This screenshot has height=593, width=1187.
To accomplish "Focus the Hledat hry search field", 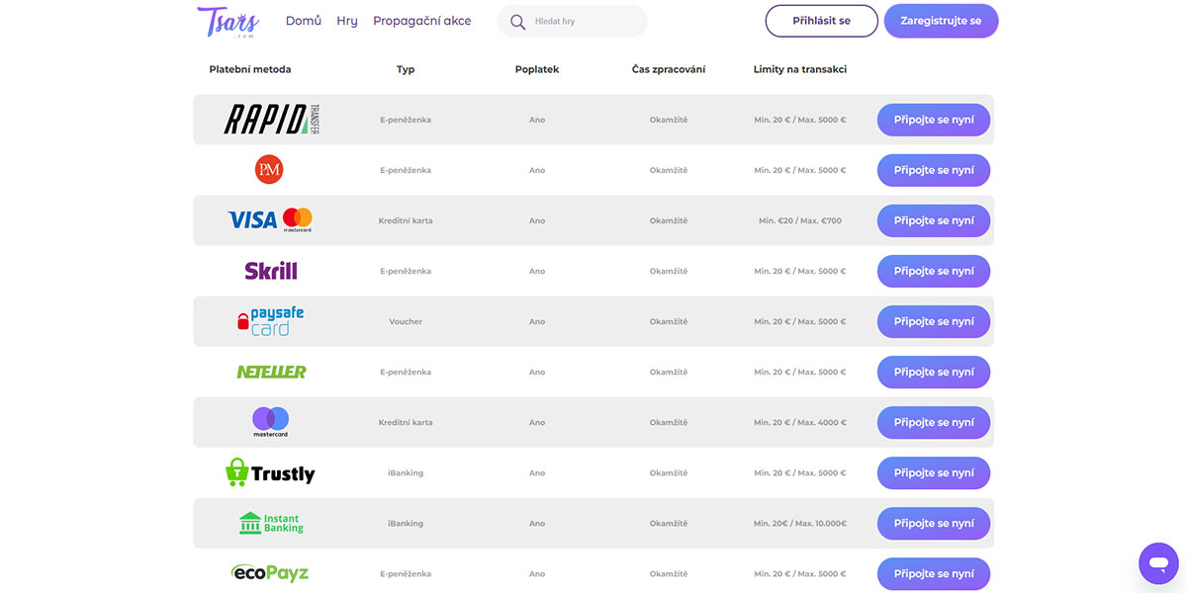I will 584,21.
